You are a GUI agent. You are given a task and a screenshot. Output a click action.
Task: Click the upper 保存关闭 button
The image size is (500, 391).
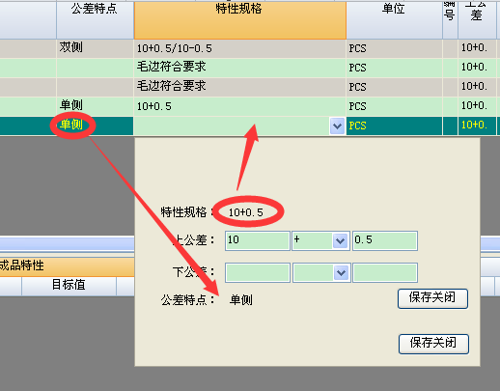click(432, 298)
